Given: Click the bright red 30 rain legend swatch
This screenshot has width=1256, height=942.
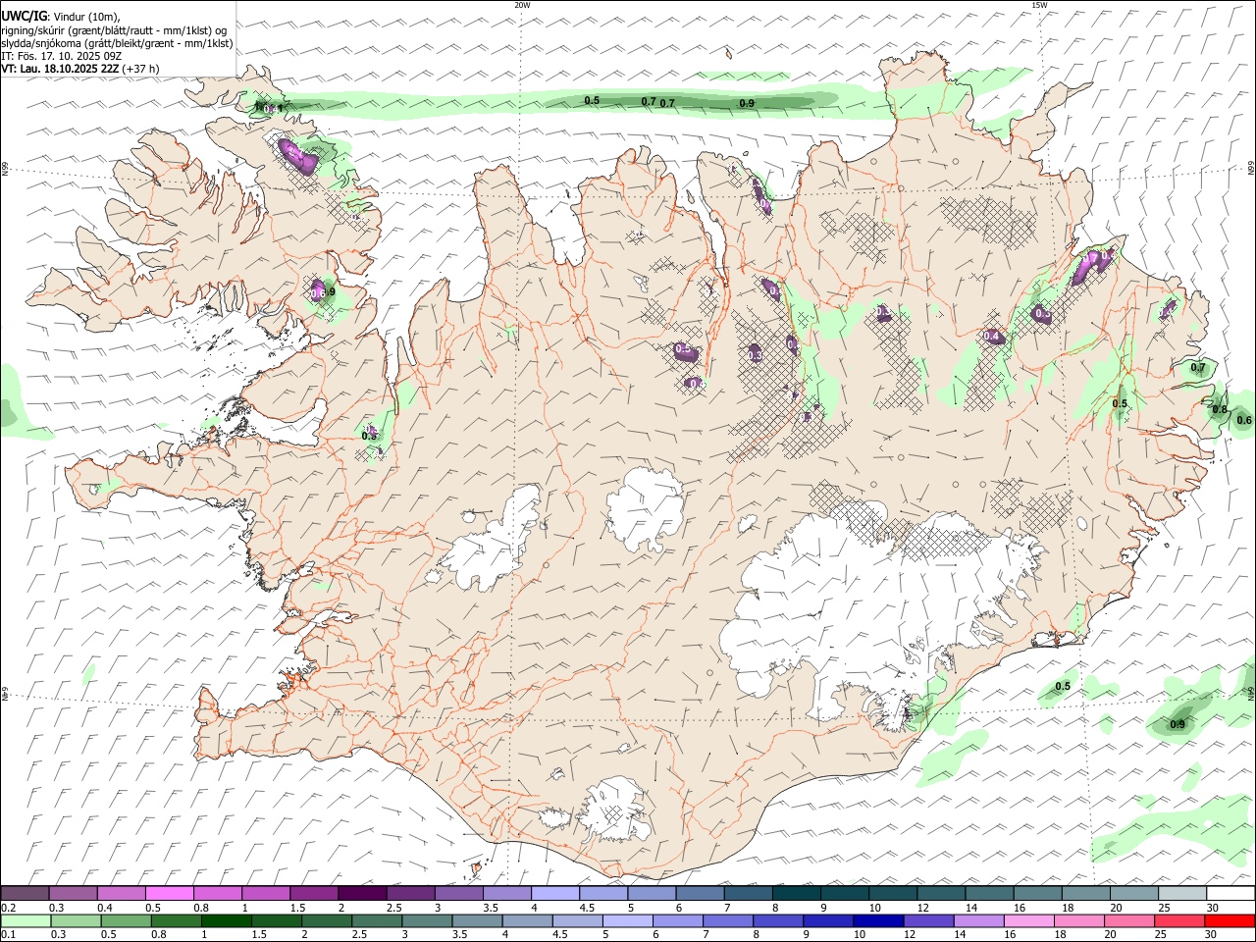Looking at the screenshot, I should coord(1229,920).
